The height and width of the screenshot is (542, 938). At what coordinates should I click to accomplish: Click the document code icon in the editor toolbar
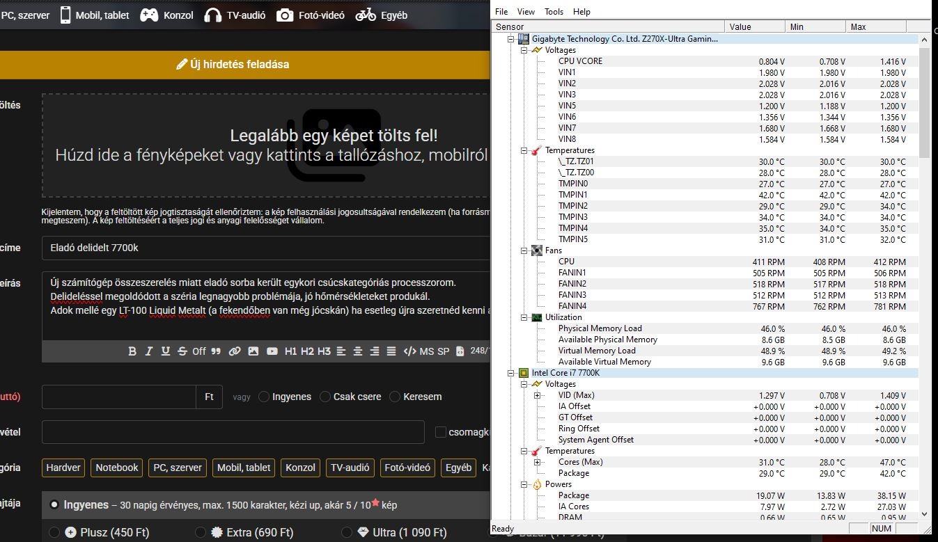[x=460, y=351]
